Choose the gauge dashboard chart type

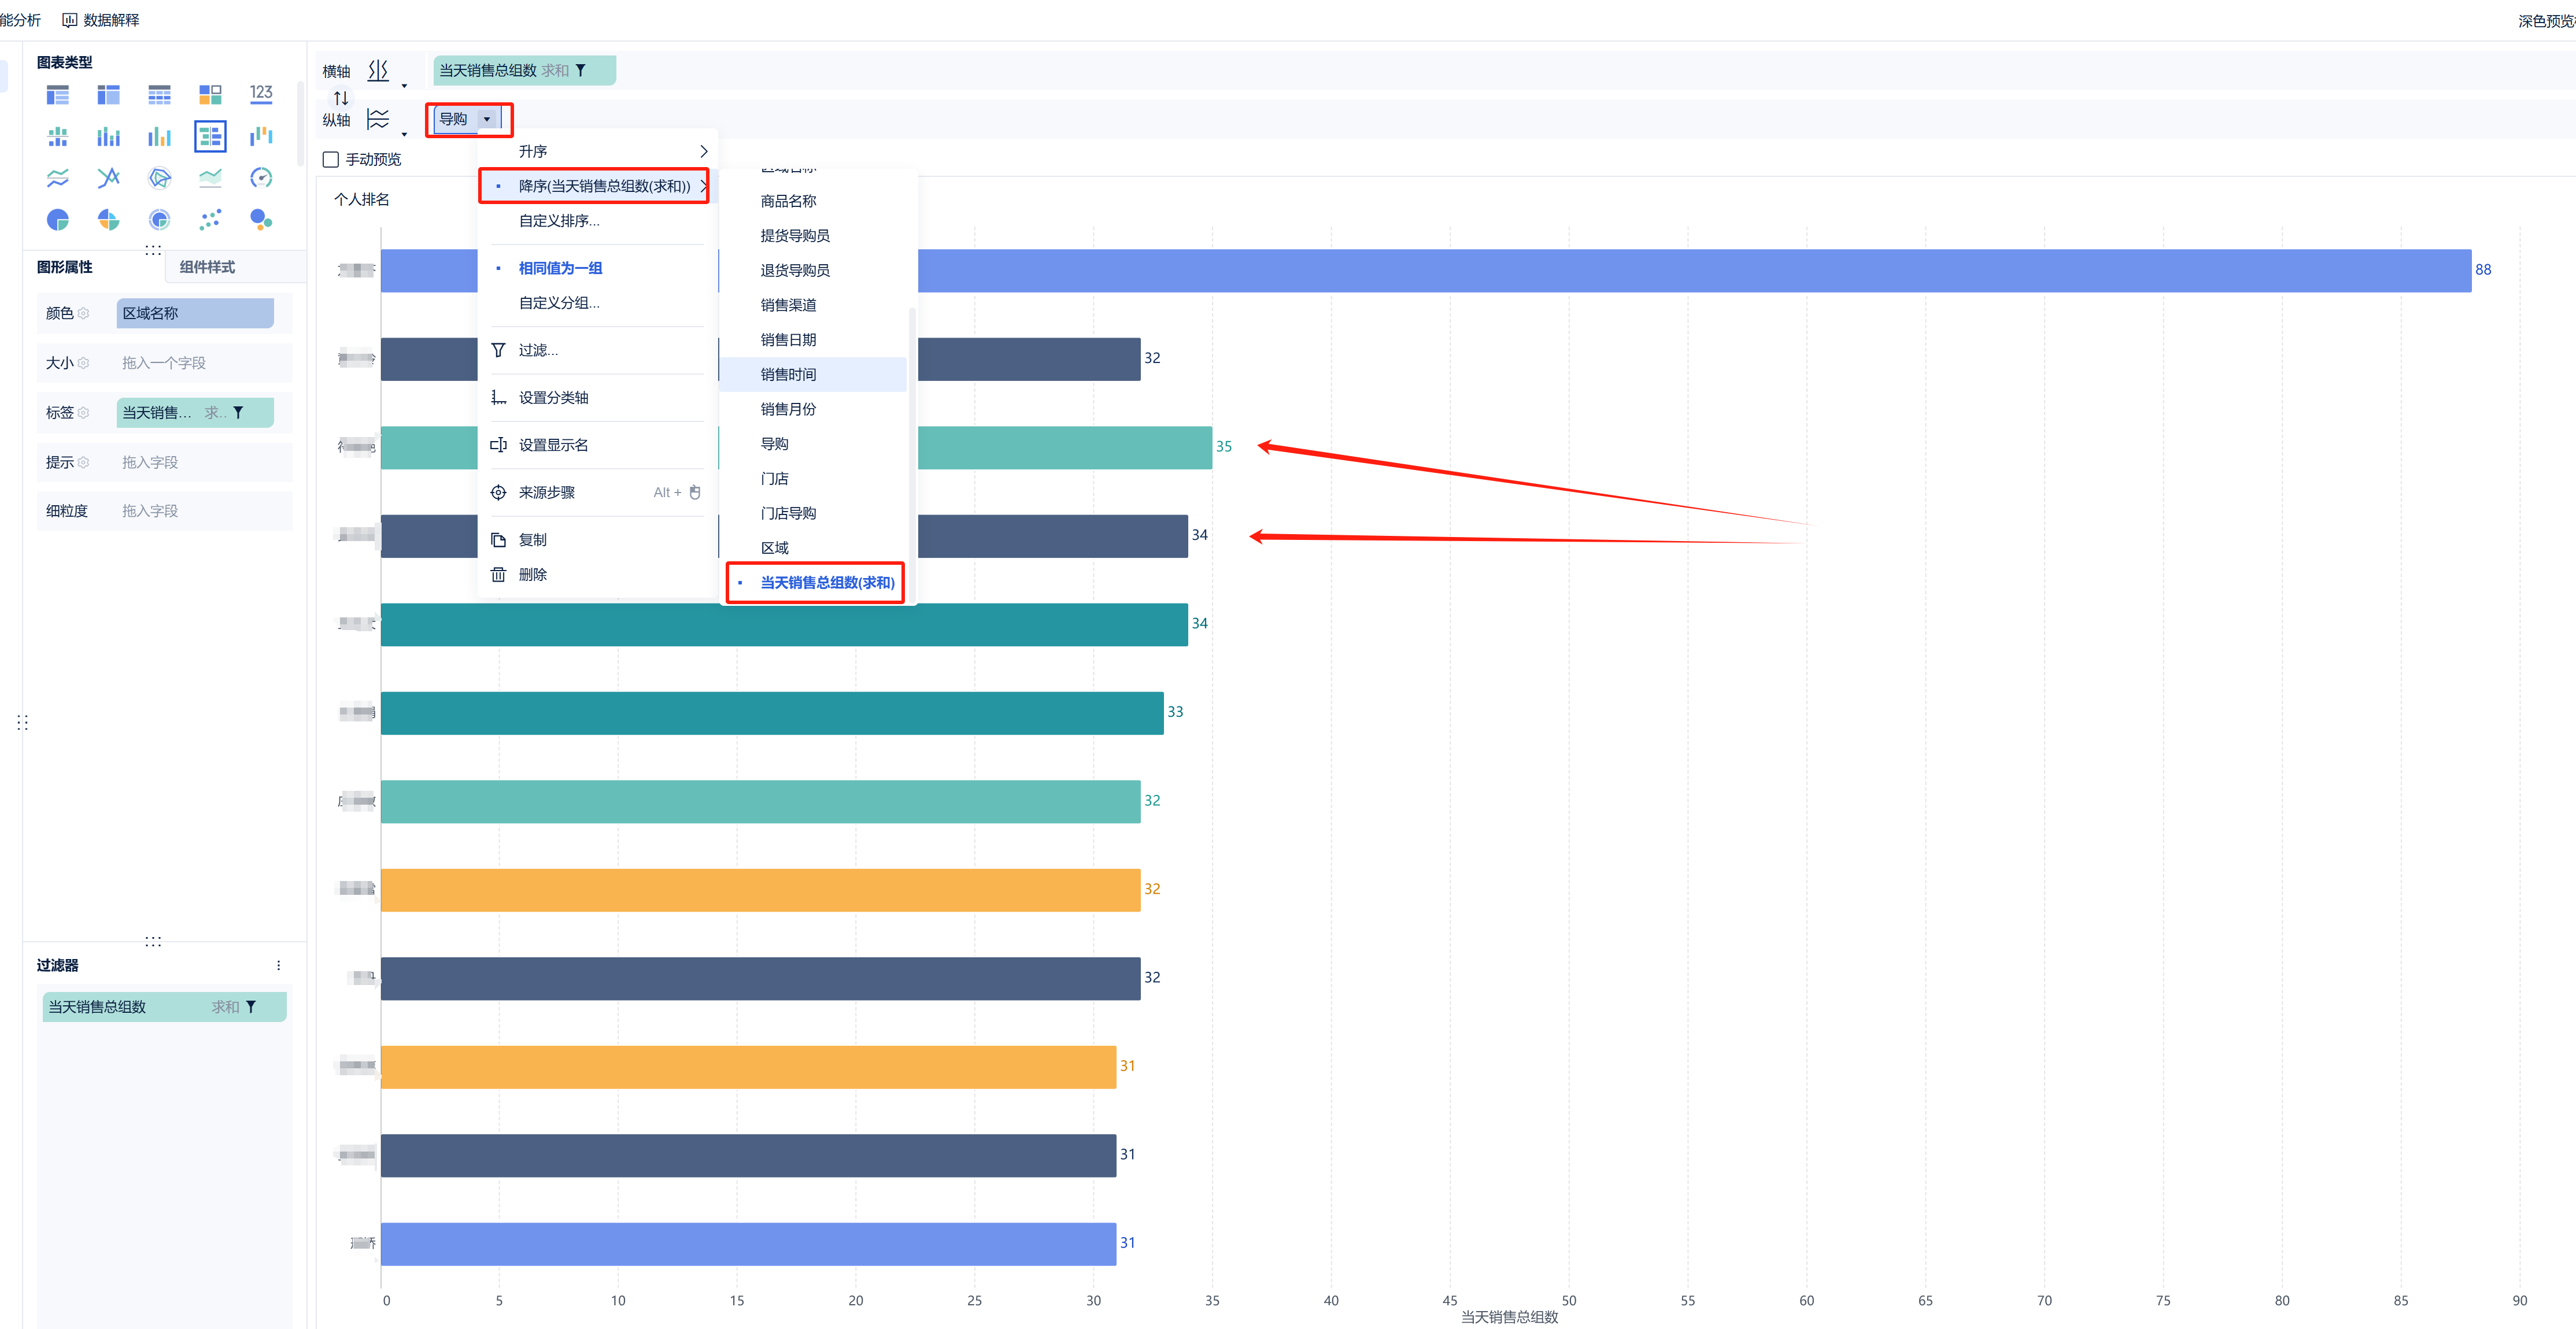coord(261,178)
